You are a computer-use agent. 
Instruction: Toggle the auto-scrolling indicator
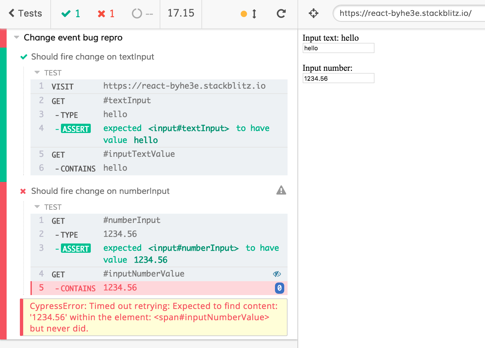[248, 14]
